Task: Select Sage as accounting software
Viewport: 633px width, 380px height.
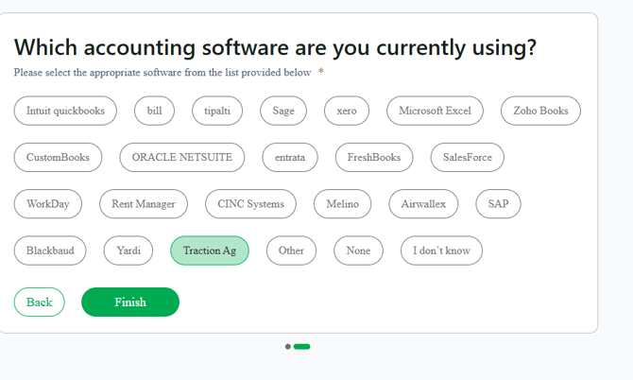Action: tap(283, 111)
